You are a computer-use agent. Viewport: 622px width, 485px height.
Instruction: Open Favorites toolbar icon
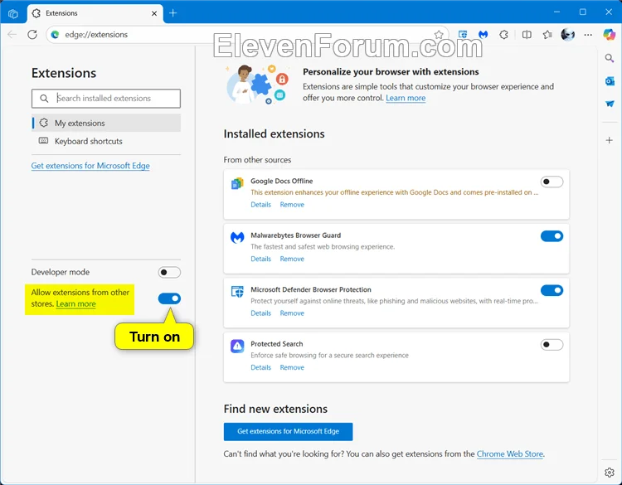click(x=547, y=35)
